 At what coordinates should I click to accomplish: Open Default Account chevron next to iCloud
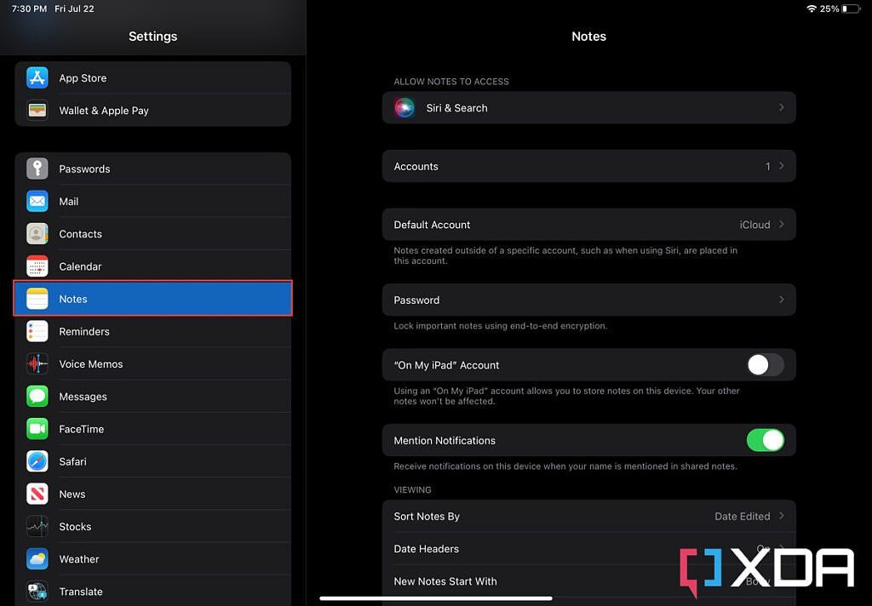click(x=782, y=224)
